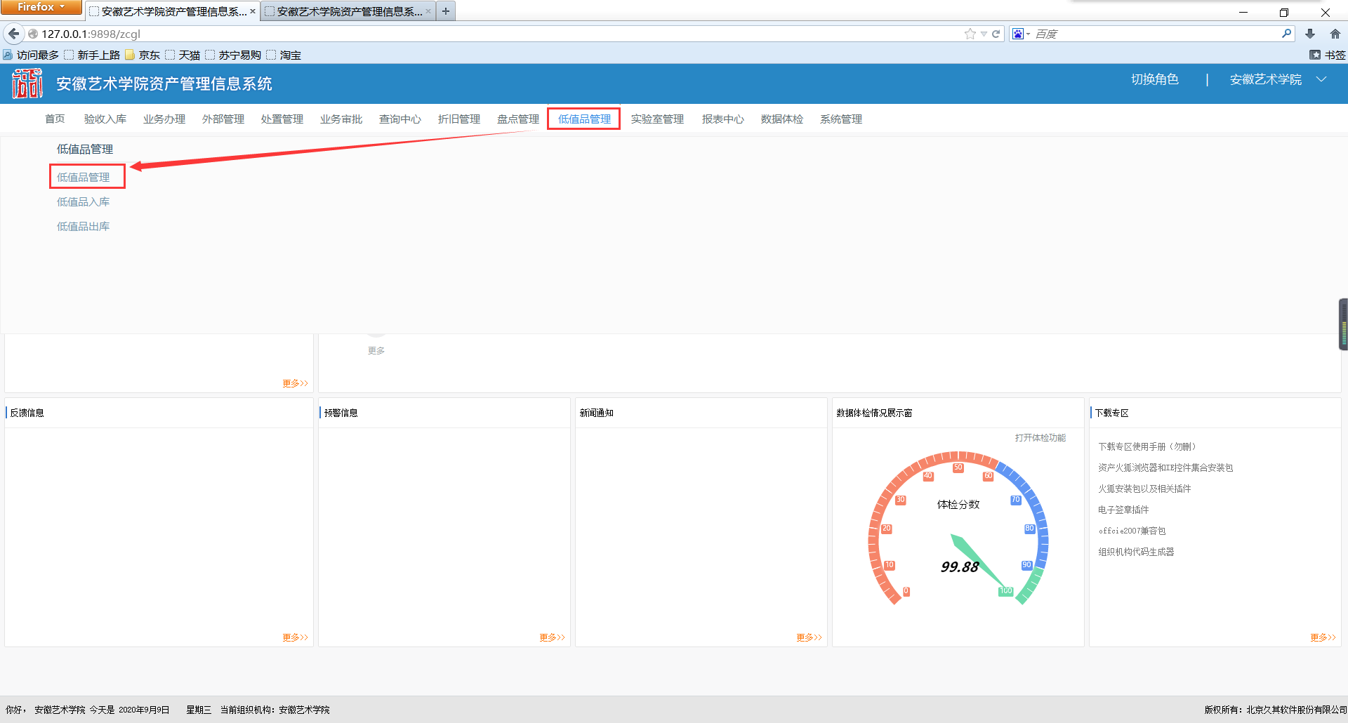
Task: Open the downloads arrow icon
Action: click(1310, 34)
